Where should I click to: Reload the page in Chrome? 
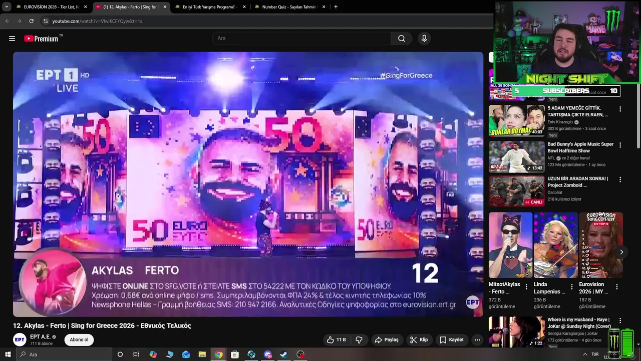coord(31,21)
